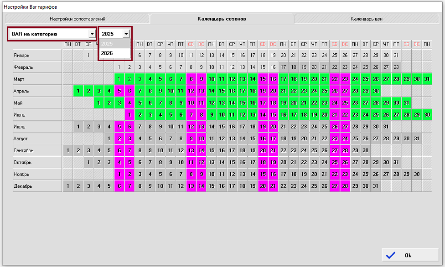Image resolution: width=445 pixels, height=267 pixels.
Task: Open the year dropdown arrow
Action: click(126, 34)
